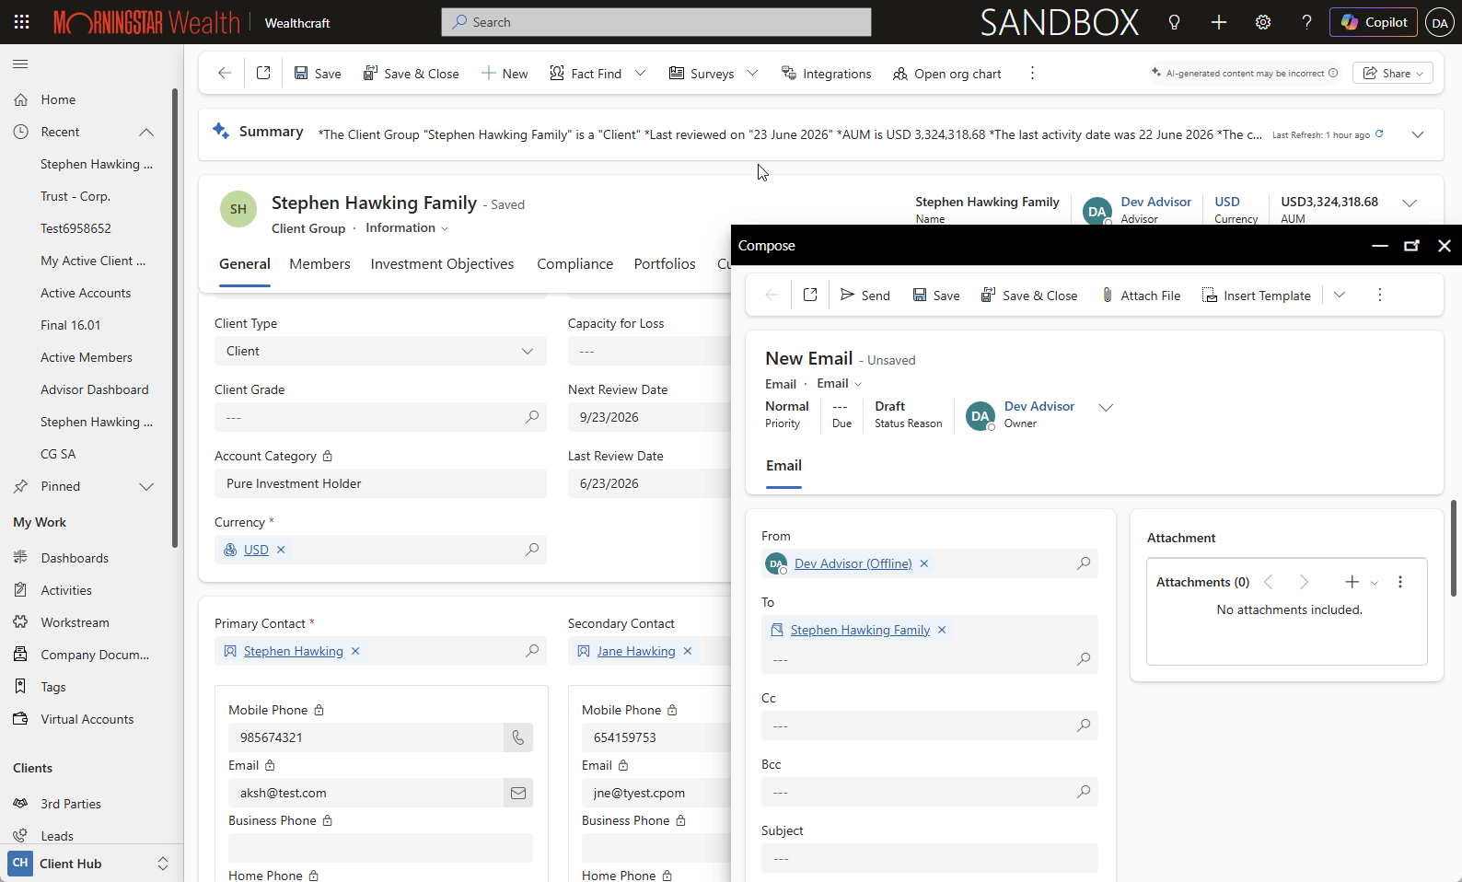Remove Stephen Hawking Family from To field
1462x882 pixels.
942,630
